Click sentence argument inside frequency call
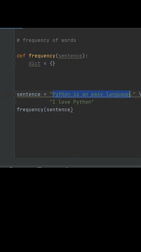This screenshot has height=252, width=141. click(x=58, y=110)
